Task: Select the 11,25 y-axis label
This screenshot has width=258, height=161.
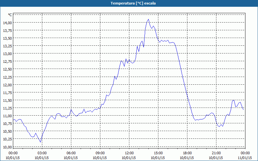Action: (7, 108)
